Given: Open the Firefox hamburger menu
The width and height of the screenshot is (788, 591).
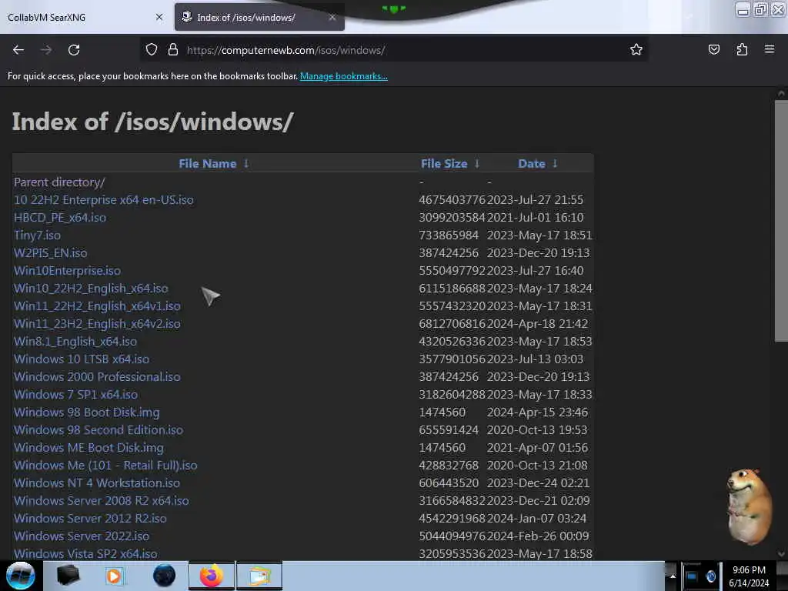Looking at the screenshot, I should pyautogui.click(x=770, y=49).
